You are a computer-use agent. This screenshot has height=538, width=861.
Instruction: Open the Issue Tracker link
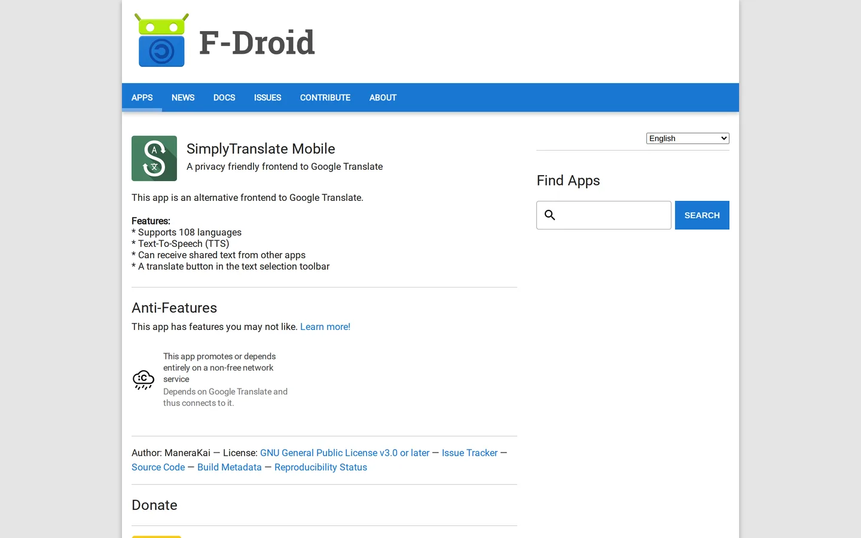(469, 453)
